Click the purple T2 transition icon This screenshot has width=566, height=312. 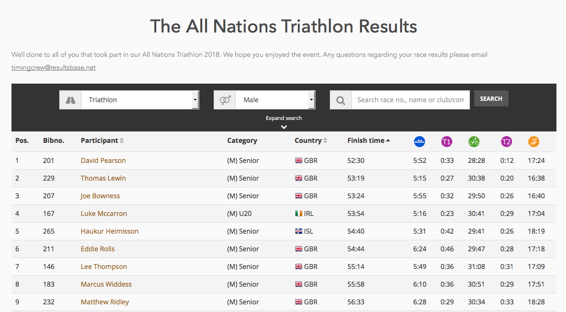tap(506, 141)
